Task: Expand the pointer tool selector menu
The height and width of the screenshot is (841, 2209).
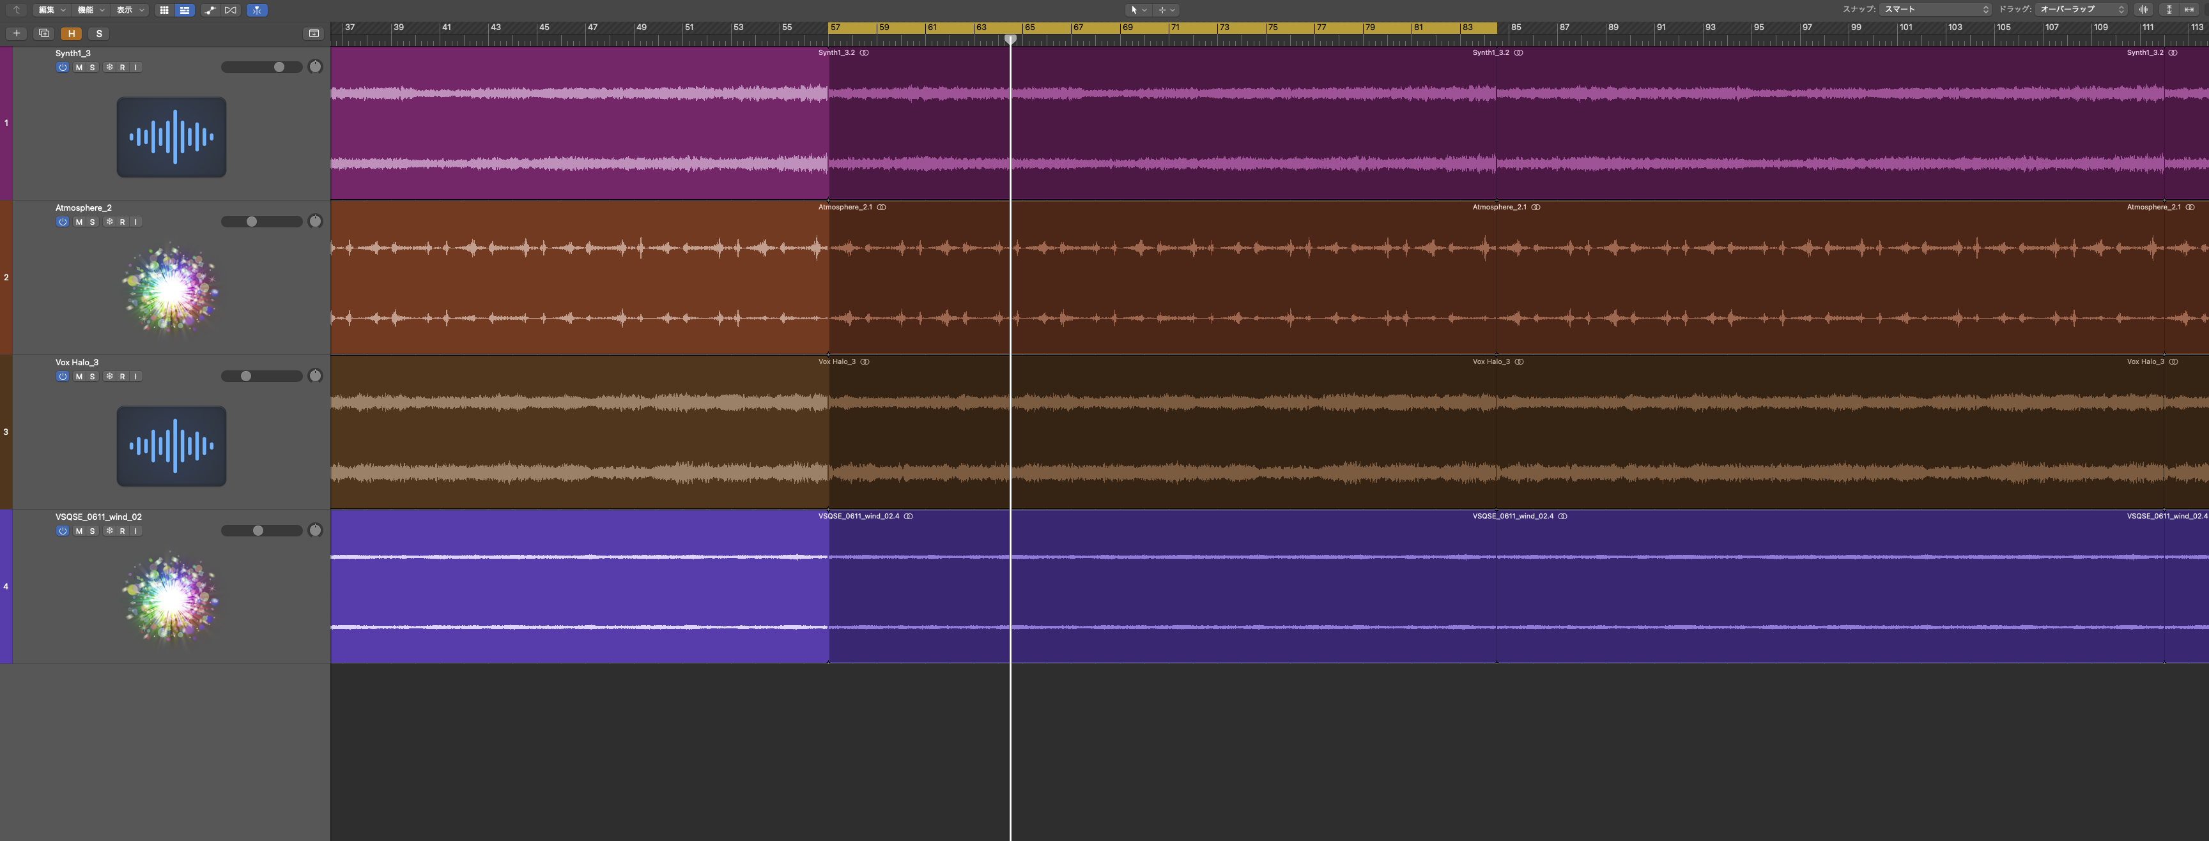Action: click(x=1138, y=10)
